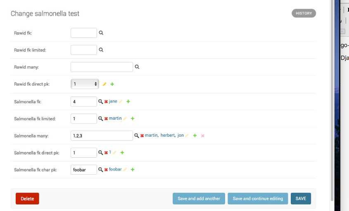Open the foobar link
The image size is (349, 211).
pos(115,169)
